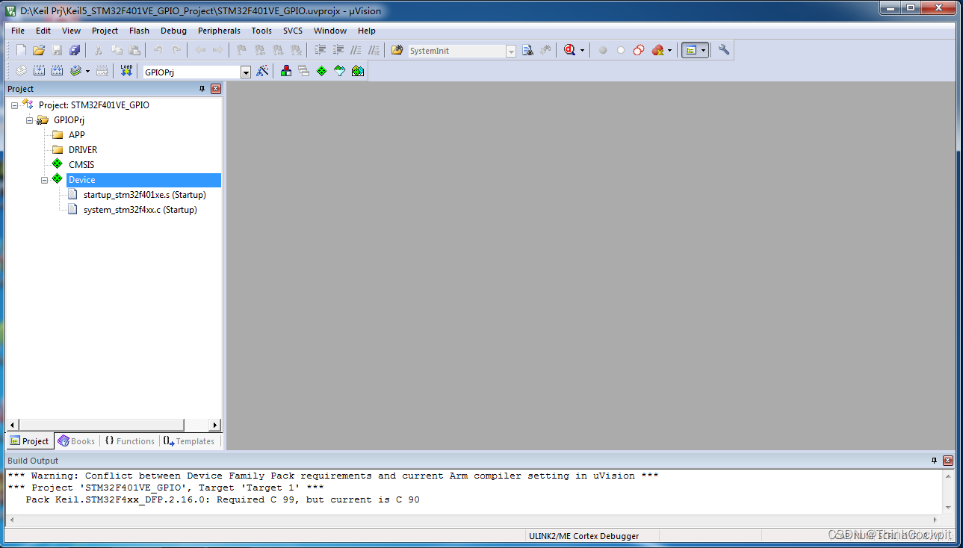Collapse the Project: STM32F401VE_GPIO root node
Viewport: 963px width, 548px height.
click(14, 105)
